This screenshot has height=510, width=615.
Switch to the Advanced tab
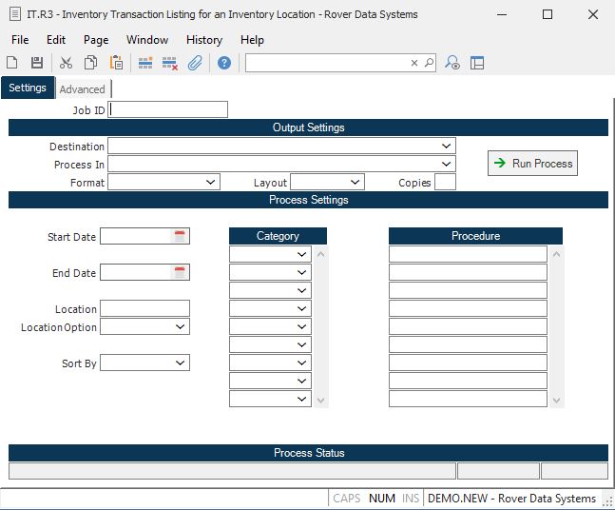click(x=83, y=89)
